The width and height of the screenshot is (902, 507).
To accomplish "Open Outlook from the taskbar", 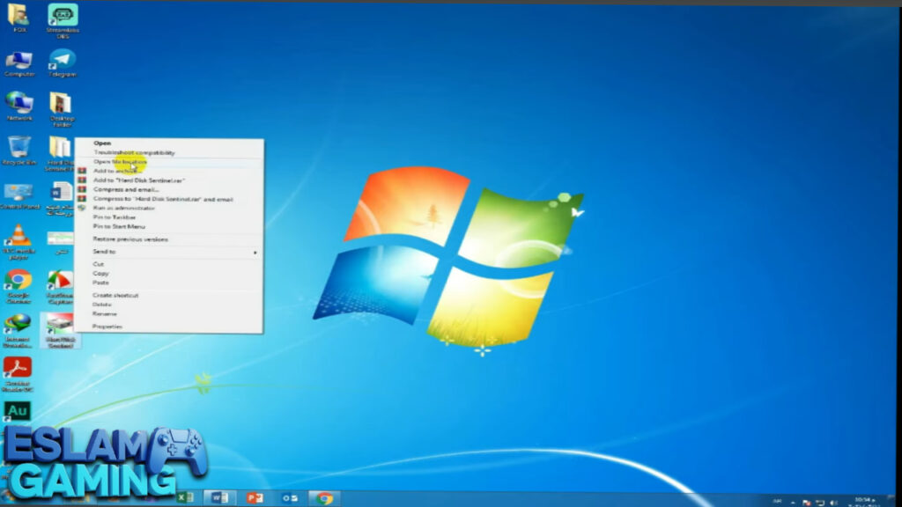I will coord(290,498).
